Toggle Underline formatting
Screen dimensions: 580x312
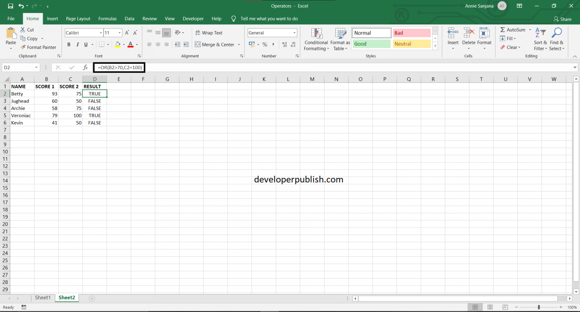point(86,44)
